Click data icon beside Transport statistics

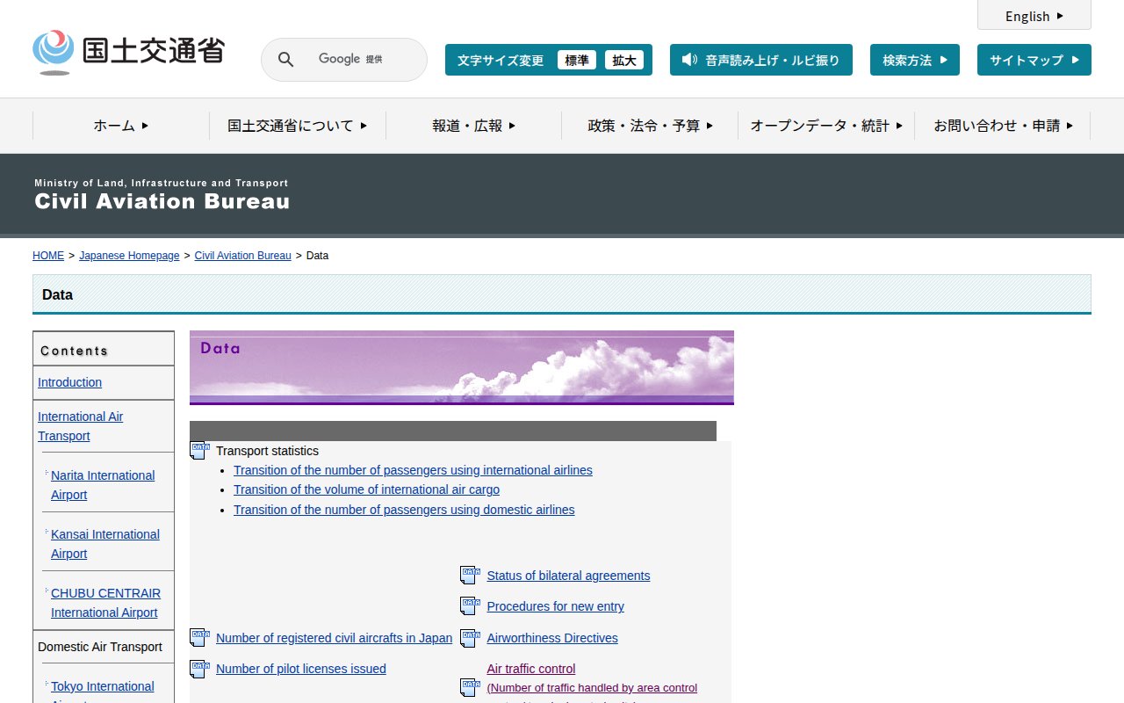[200, 451]
